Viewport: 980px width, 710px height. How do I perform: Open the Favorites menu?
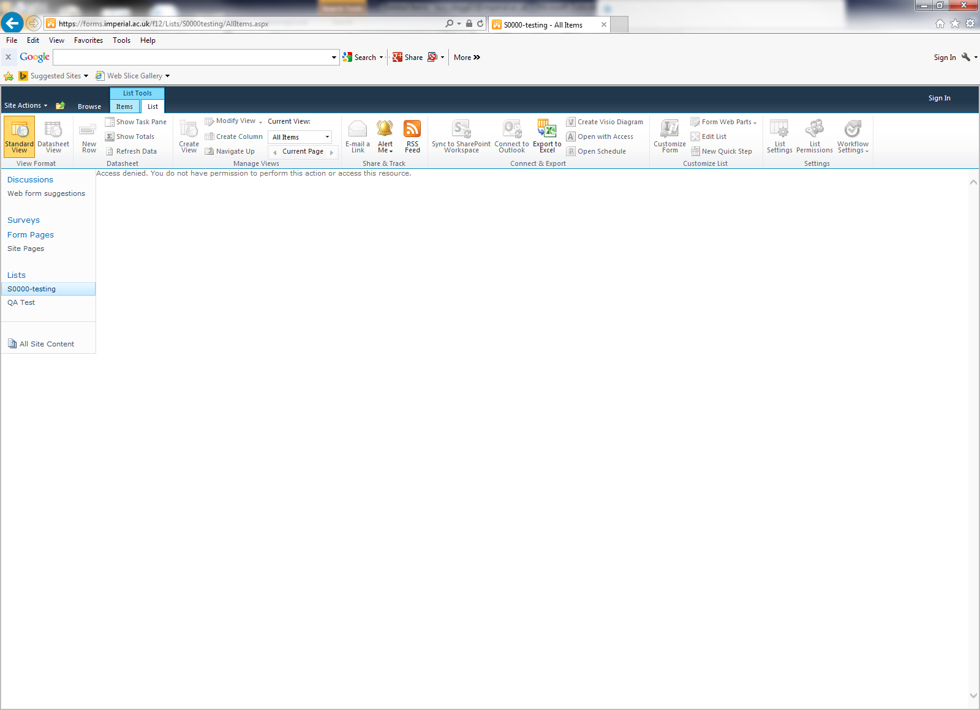(88, 40)
